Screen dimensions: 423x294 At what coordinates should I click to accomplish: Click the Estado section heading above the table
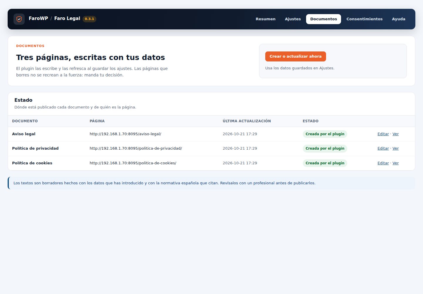click(x=23, y=100)
